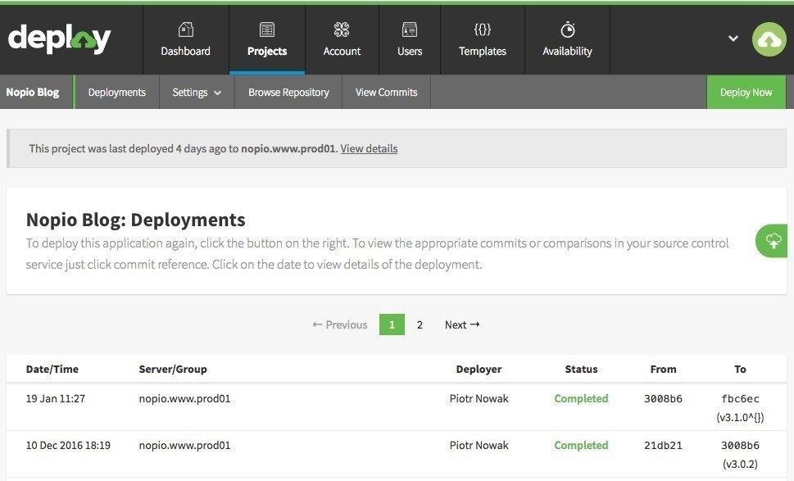Screen dimensions: 794x481
Task: Go to pagination page 2
Action: 420,324
